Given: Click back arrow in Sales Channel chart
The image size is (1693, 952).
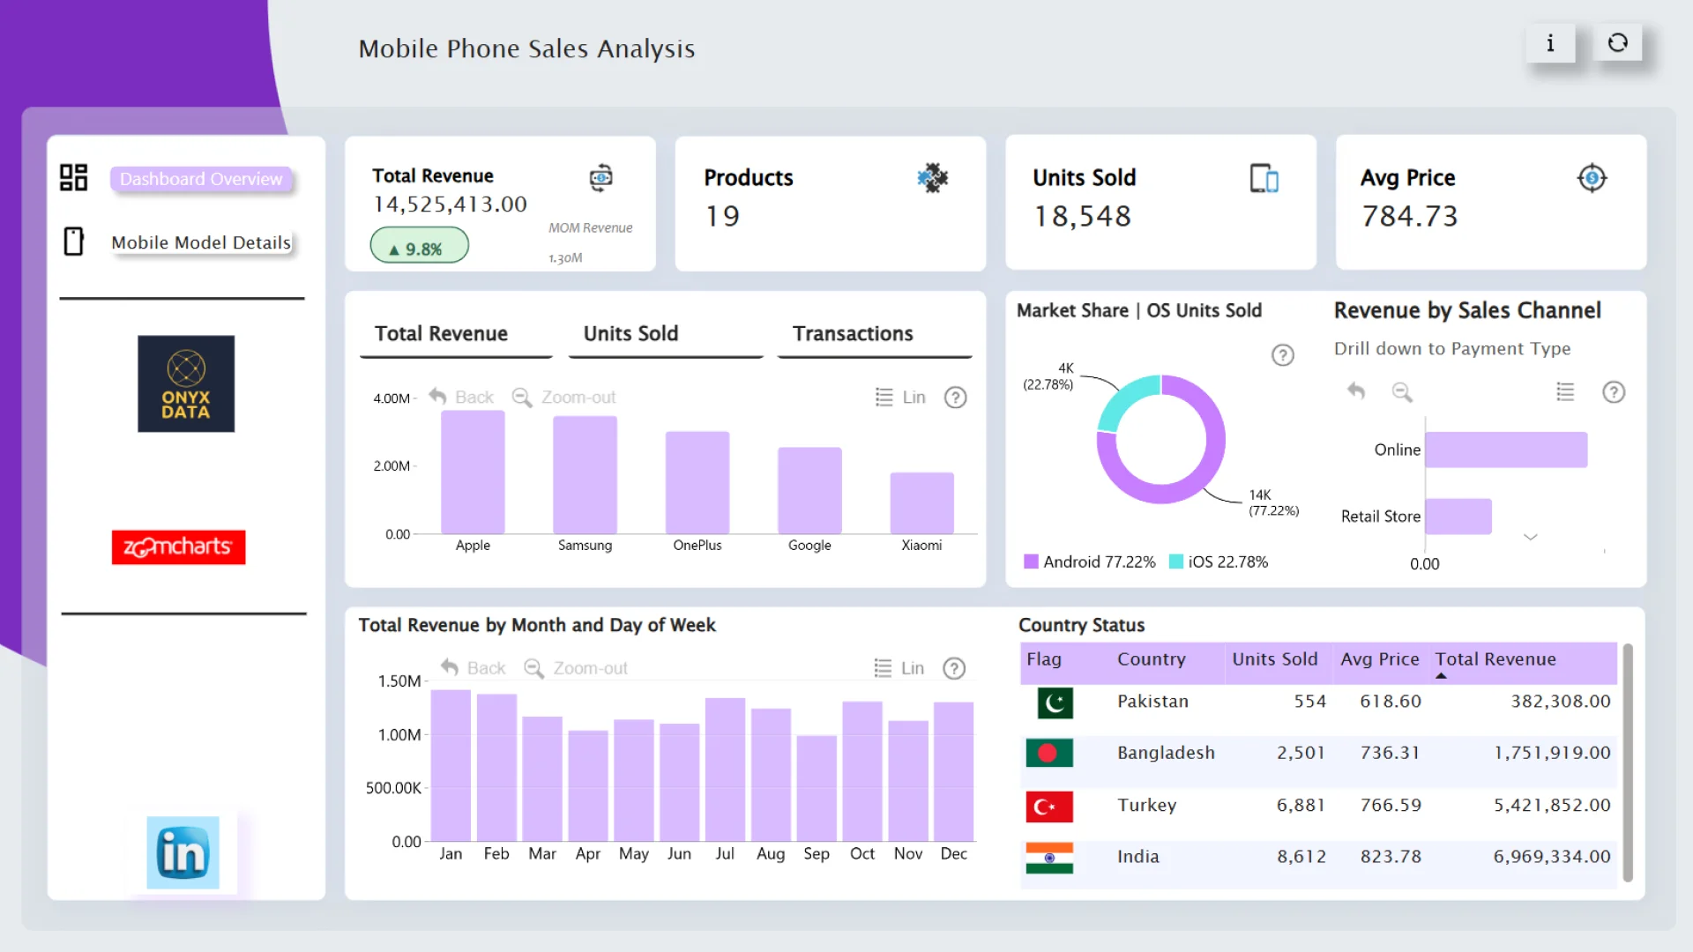Looking at the screenshot, I should [1356, 391].
